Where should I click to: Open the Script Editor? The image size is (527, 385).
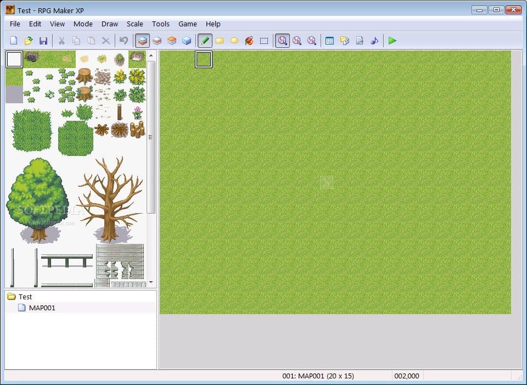[359, 41]
